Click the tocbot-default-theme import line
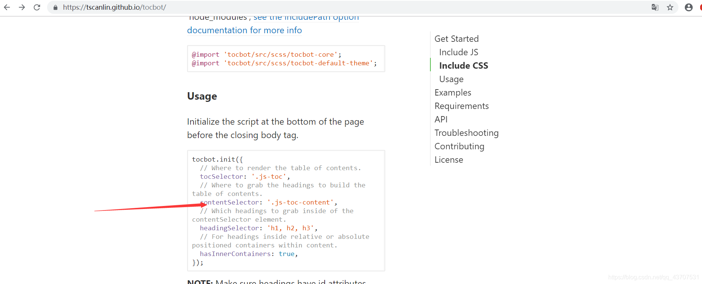Image resolution: width=702 pixels, height=284 pixels. click(x=284, y=63)
